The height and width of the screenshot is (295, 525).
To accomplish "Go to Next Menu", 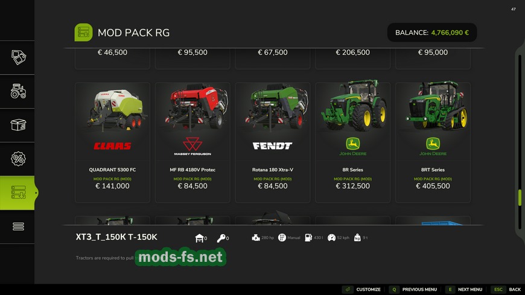I will 464,290.
